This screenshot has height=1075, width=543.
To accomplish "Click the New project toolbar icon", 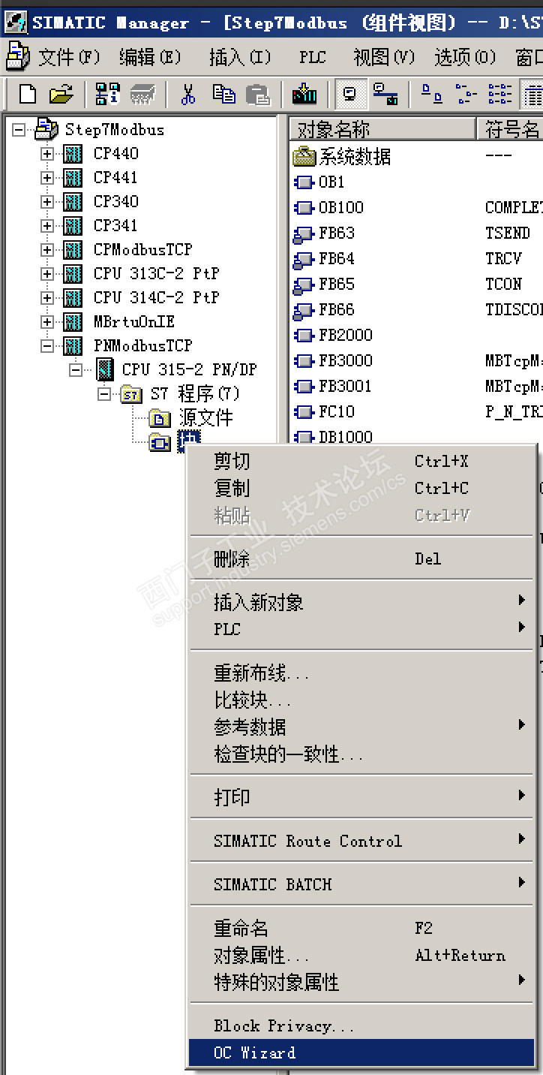I will [28, 95].
